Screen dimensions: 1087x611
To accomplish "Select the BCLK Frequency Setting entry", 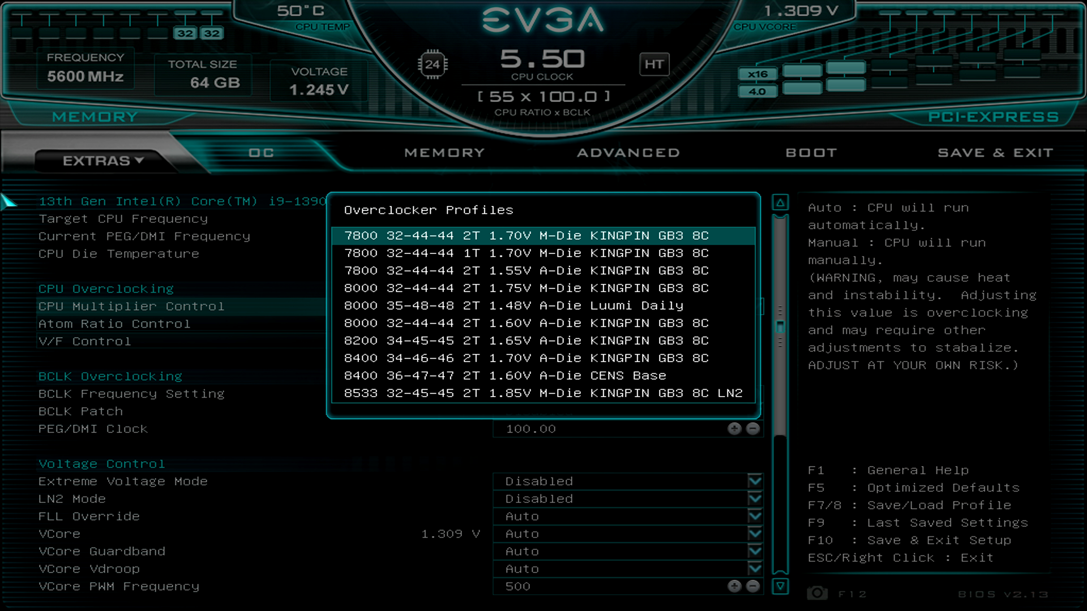I will 131,394.
